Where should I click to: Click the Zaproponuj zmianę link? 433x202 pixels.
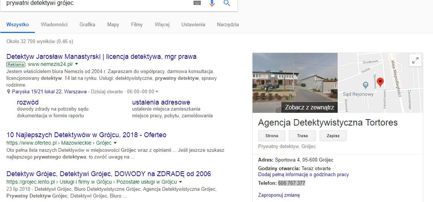(x=279, y=195)
